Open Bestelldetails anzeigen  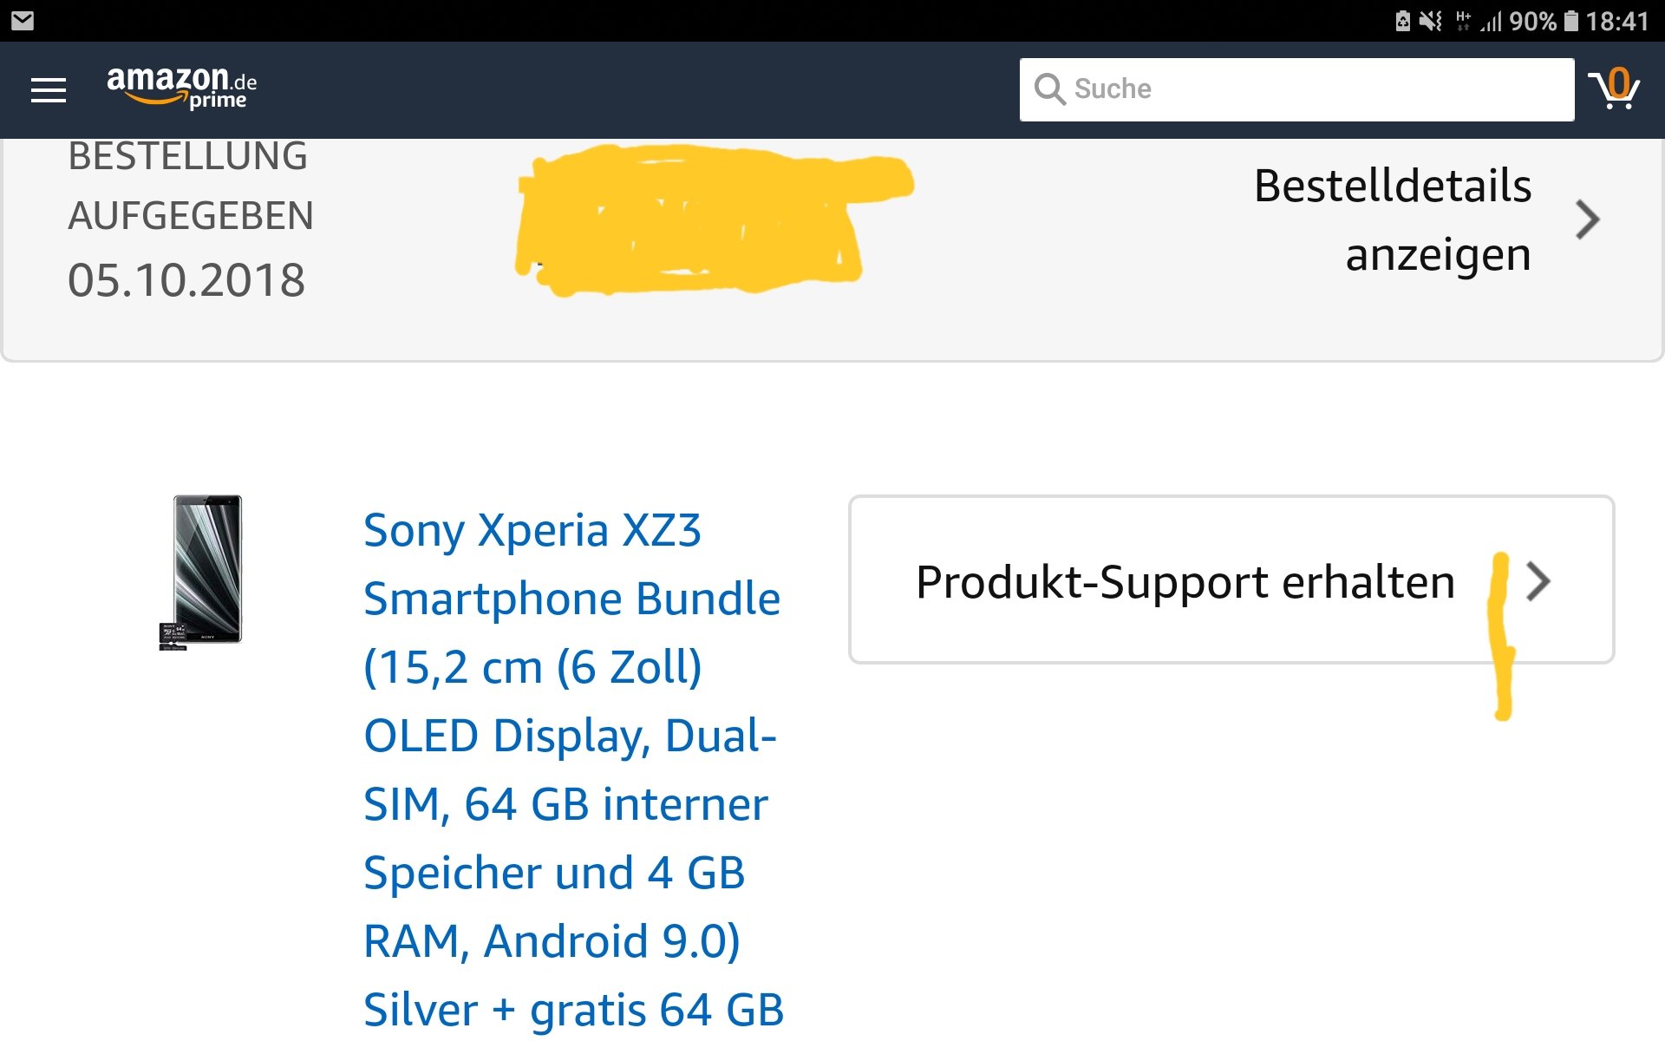1393,219
